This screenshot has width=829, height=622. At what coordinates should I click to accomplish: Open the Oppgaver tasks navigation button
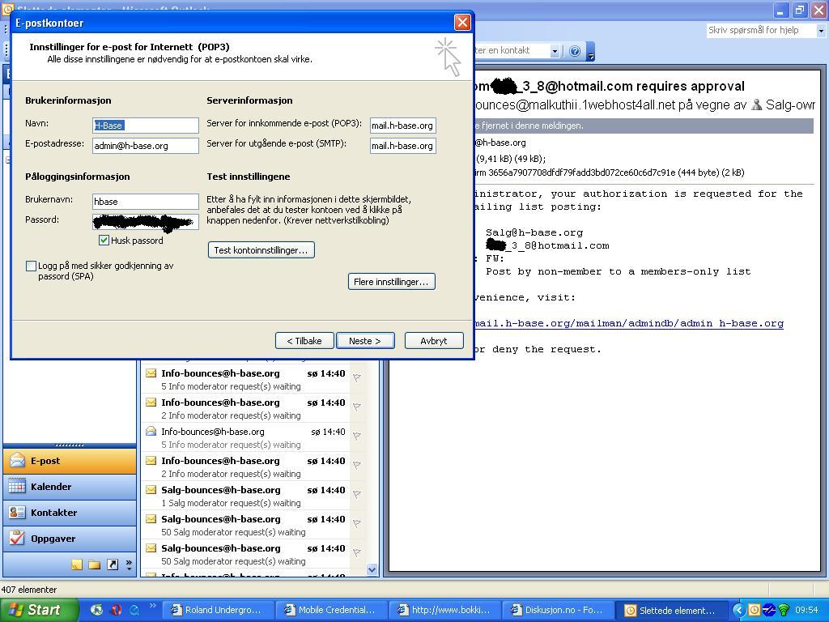pos(70,539)
